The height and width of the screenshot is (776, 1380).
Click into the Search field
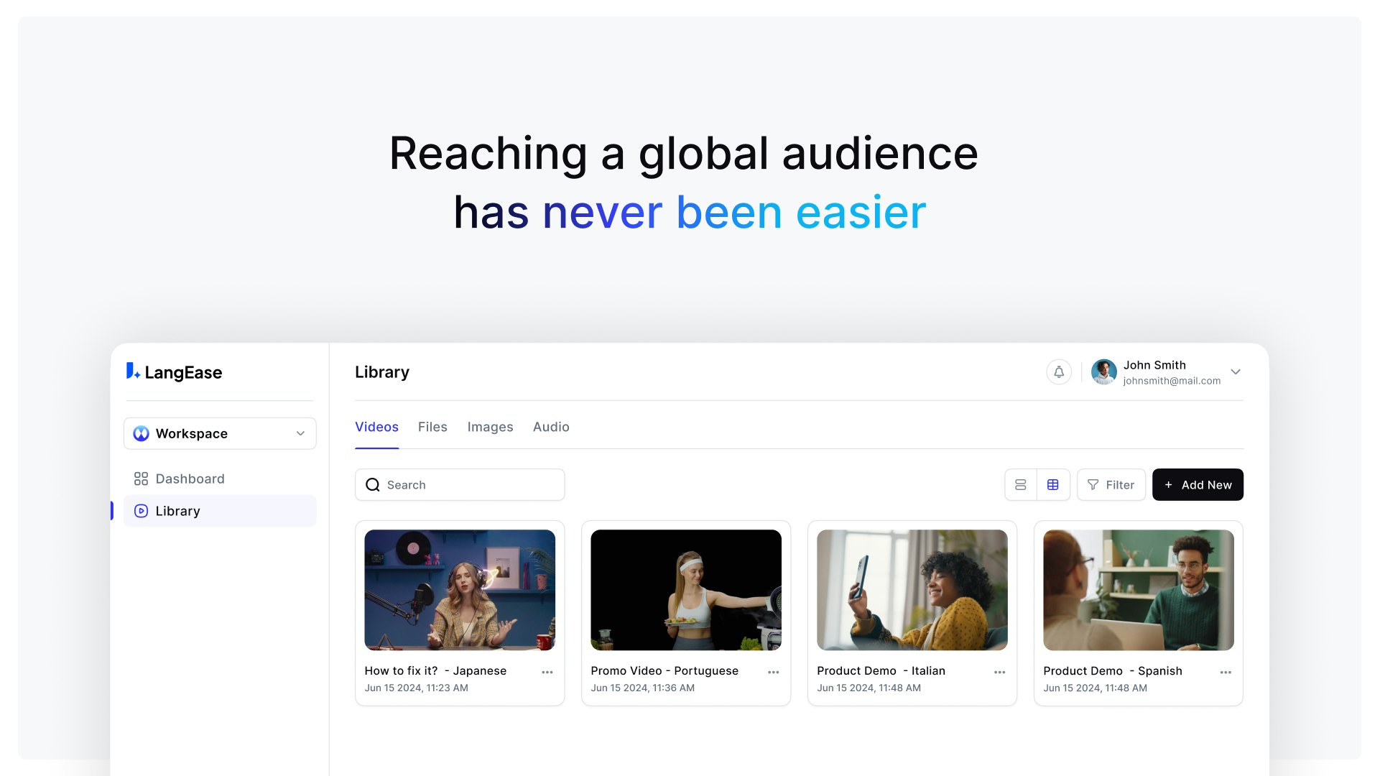(471, 485)
